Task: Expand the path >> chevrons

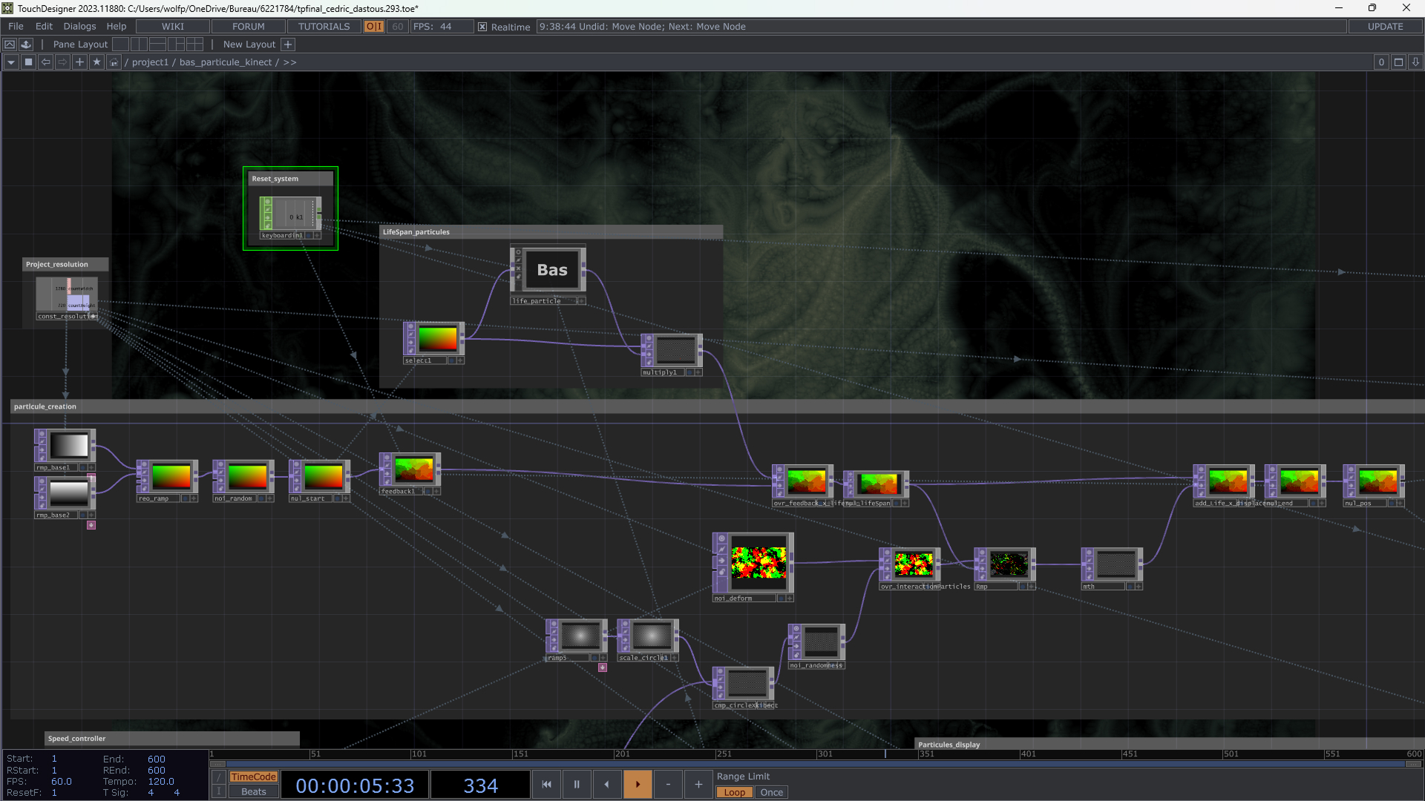Action: [289, 62]
